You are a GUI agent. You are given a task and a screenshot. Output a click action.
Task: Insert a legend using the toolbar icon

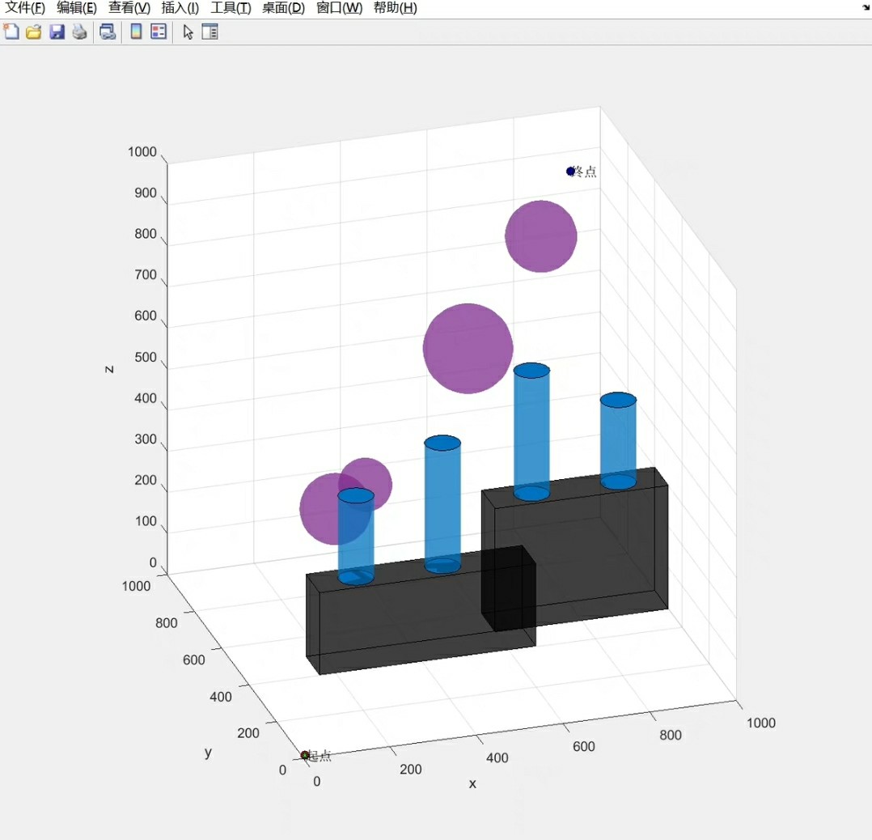159,32
